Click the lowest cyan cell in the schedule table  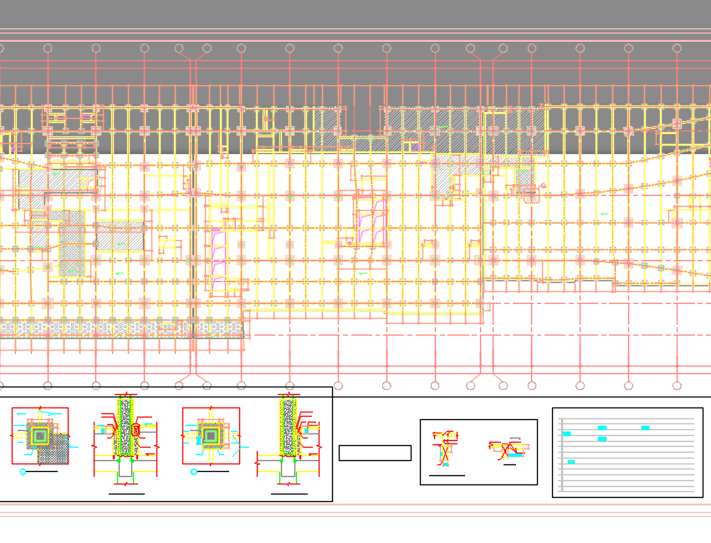coord(571,462)
